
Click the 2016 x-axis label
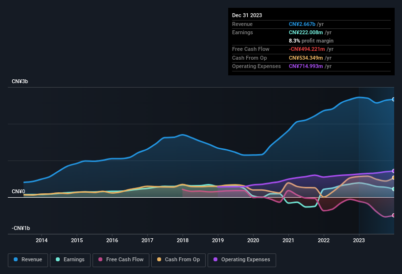(112, 240)
